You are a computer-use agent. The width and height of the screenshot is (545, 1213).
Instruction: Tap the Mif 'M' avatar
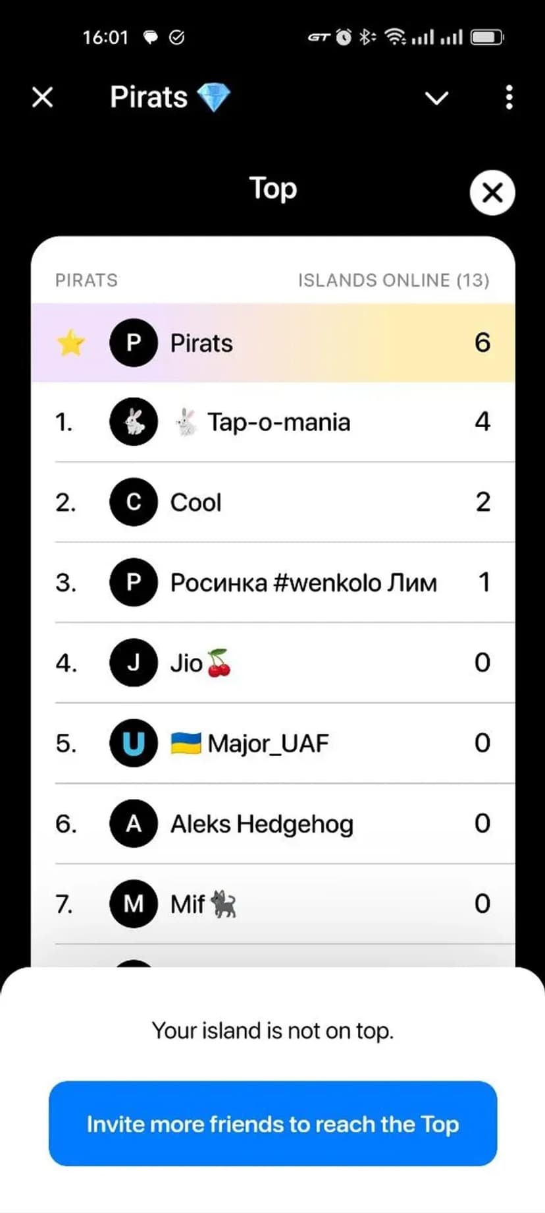134,904
